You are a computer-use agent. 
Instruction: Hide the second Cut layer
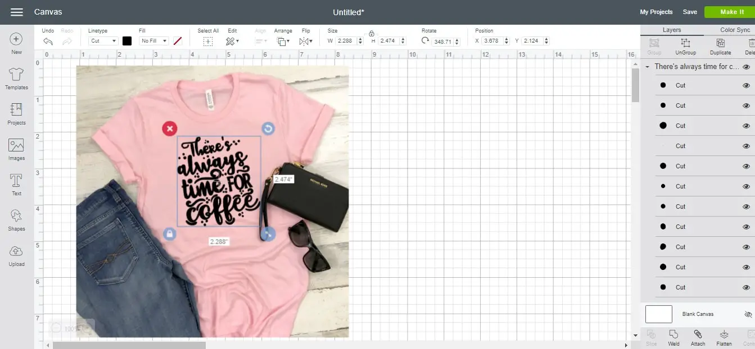click(747, 105)
